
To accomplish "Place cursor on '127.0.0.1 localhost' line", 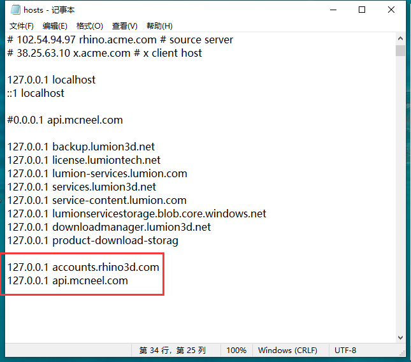I will (52, 80).
